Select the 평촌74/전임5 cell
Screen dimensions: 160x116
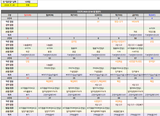[98, 48]
